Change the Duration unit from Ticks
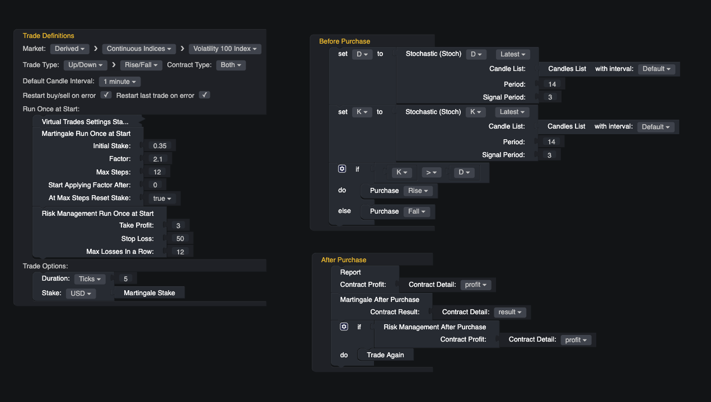The width and height of the screenshot is (711, 402). coord(90,278)
